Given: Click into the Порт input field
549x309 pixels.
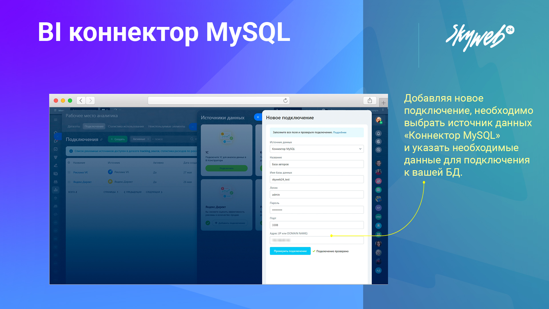Looking at the screenshot, I should coord(317,225).
